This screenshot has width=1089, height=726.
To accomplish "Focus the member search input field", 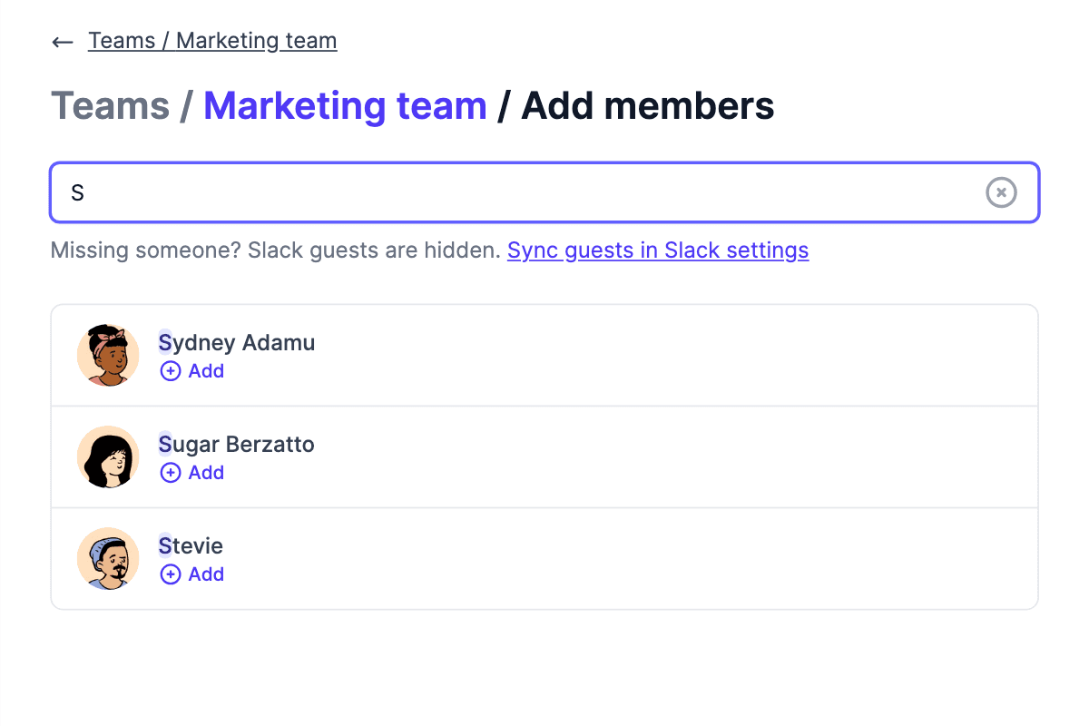I will pyautogui.click(x=544, y=192).
